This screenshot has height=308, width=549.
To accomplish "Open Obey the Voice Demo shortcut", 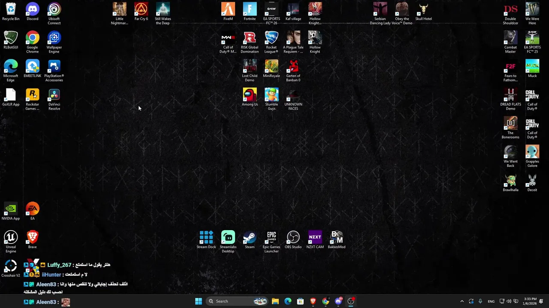I will tap(402, 14).
